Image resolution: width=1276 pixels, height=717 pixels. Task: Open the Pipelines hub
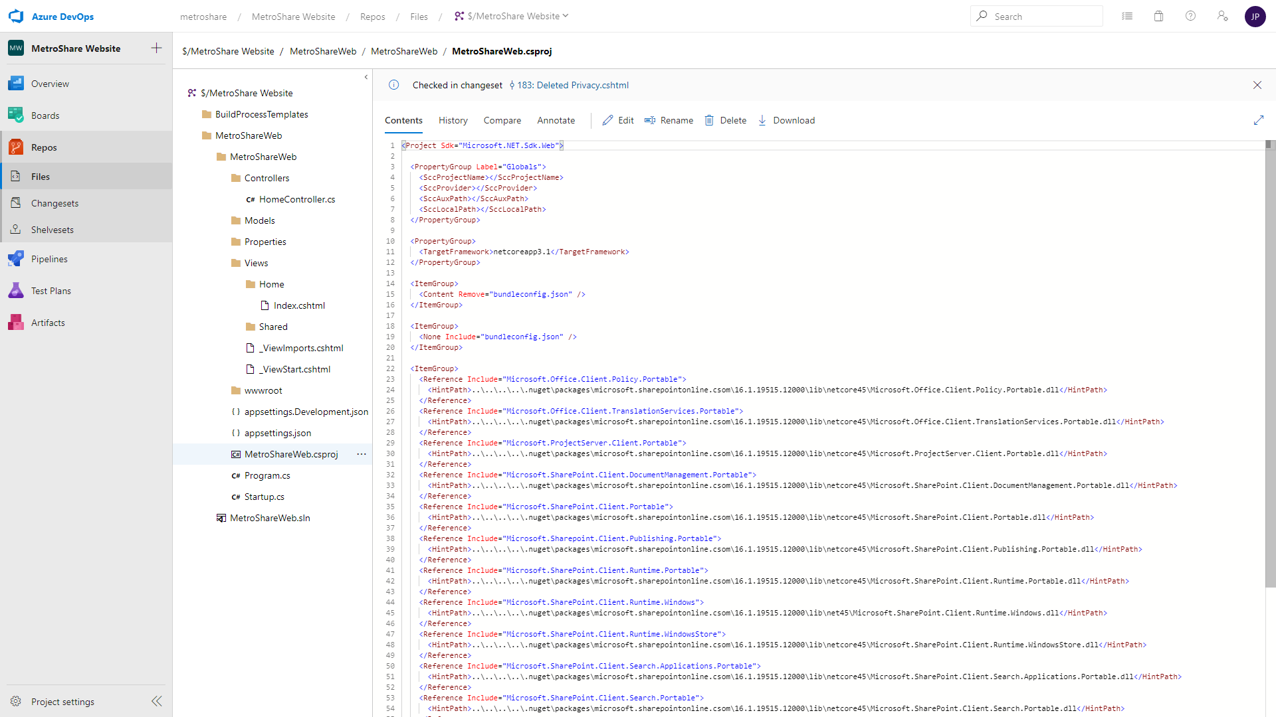point(86,259)
